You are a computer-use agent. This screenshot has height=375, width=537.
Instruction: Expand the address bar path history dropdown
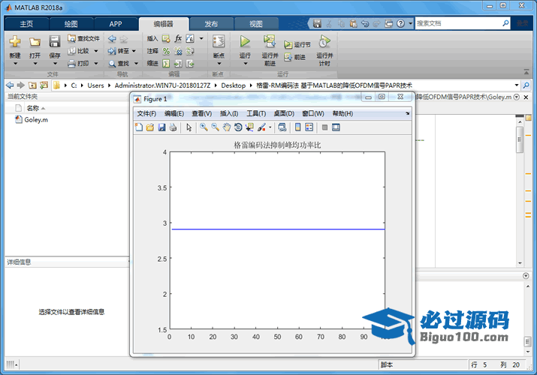click(x=517, y=85)
